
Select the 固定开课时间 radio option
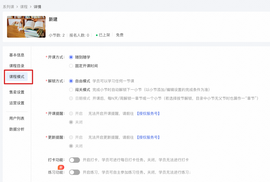click(71, 66)
